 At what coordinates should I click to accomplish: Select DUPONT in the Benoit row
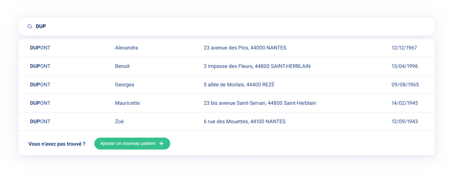[x=40, y=66]
